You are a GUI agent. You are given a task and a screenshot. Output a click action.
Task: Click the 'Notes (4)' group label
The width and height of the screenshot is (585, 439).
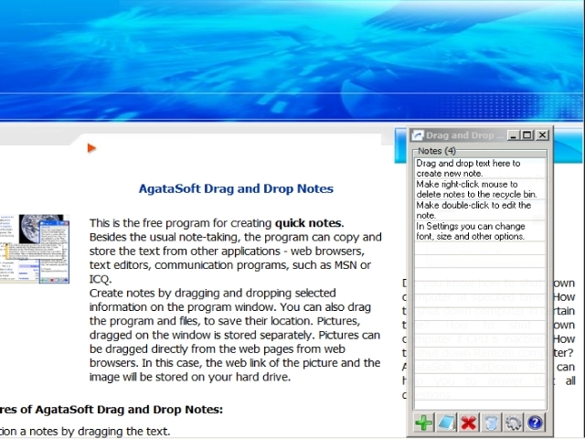click(437, 151)
